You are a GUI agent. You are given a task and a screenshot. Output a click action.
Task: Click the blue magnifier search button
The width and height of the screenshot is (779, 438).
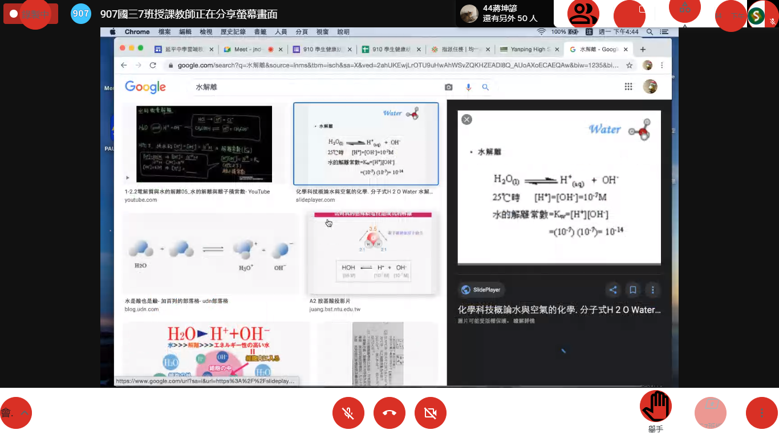click(485, 87)
